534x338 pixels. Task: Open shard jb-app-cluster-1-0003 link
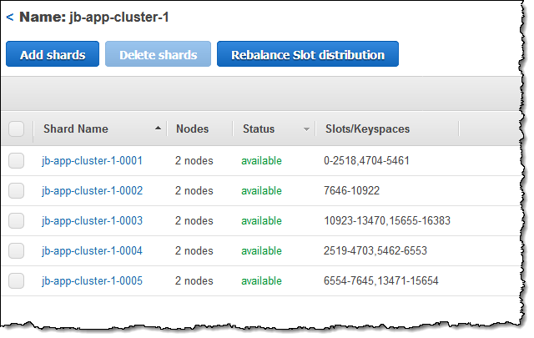click(x=92, y=221)
